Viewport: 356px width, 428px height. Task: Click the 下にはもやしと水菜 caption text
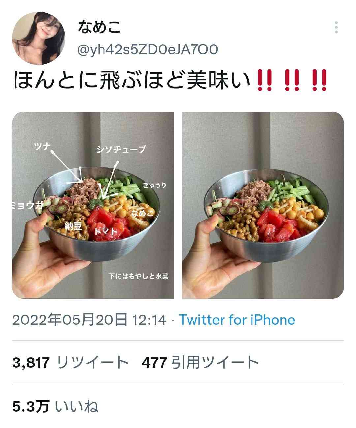pyautogui.click(x=139, y=276)
